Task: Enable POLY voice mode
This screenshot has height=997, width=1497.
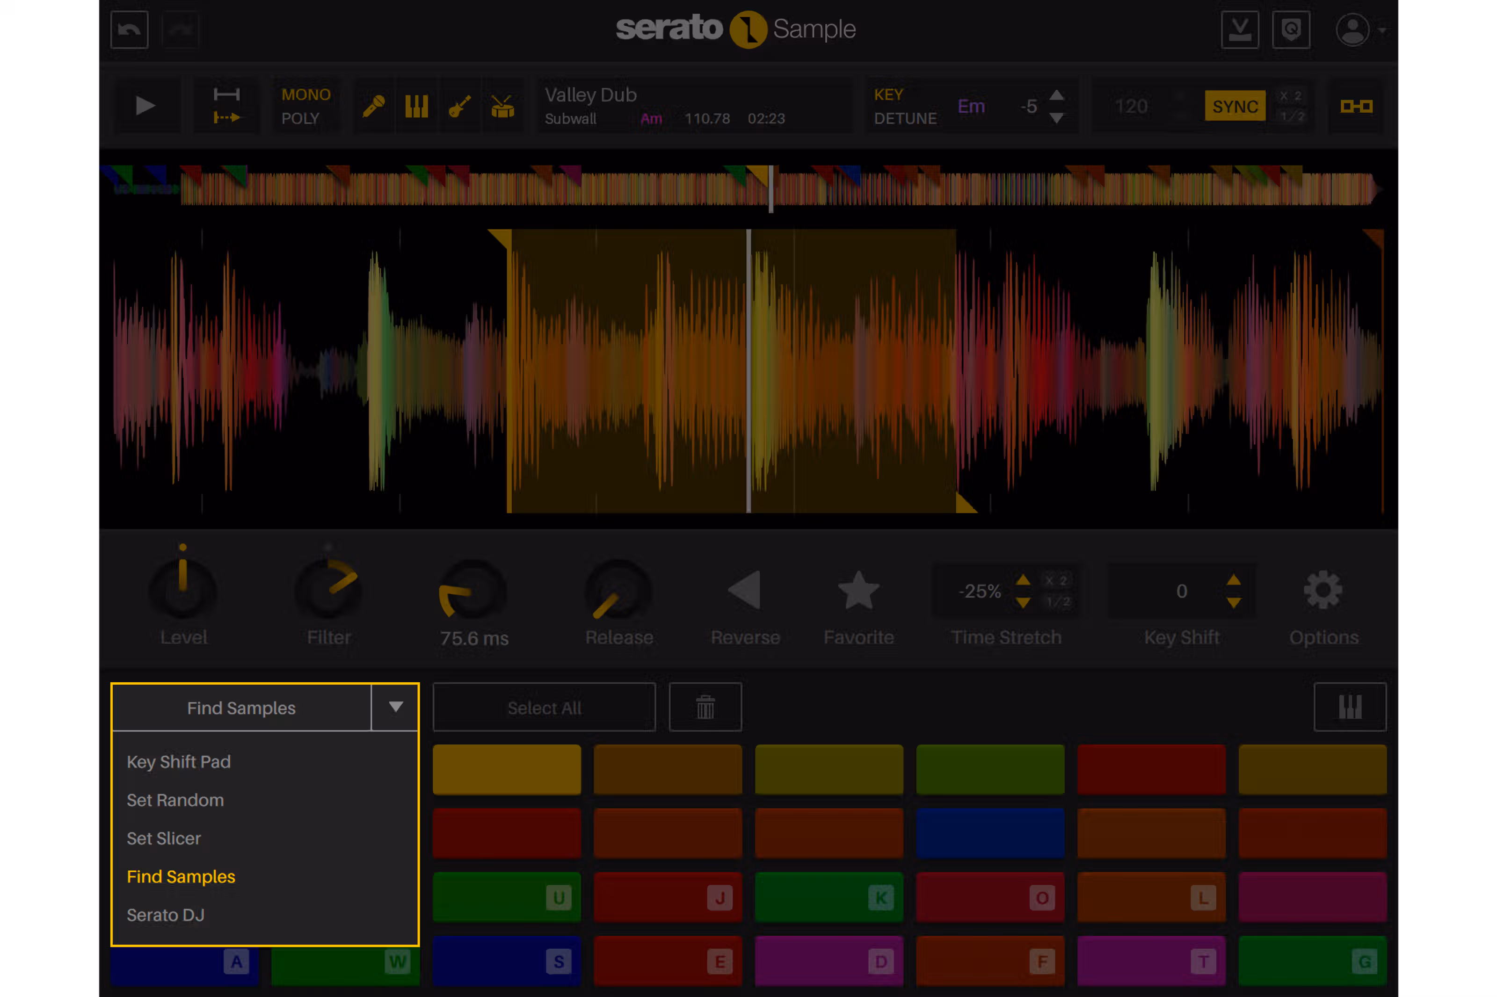Action: click(x=300, y=118)
